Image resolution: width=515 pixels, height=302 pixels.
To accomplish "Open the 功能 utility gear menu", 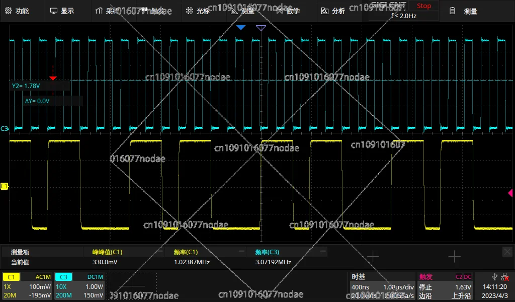I will 17,11.
